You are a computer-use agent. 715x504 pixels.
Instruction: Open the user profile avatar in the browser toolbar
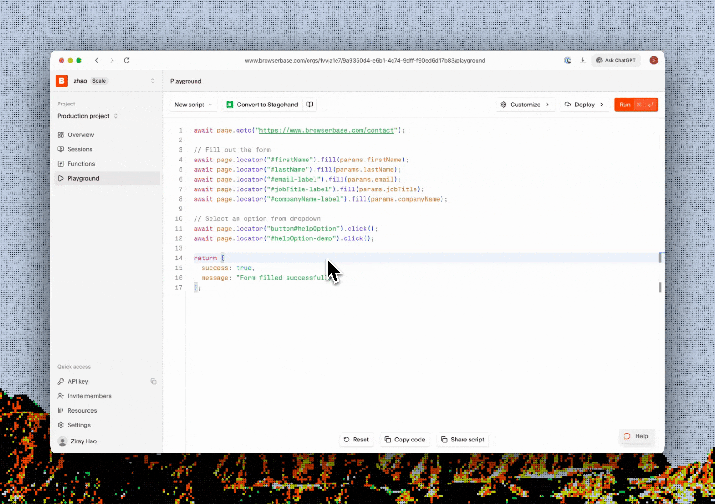click(654, 60)
